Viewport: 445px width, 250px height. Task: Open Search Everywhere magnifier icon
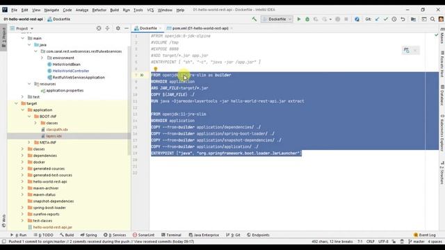[432, 19]
